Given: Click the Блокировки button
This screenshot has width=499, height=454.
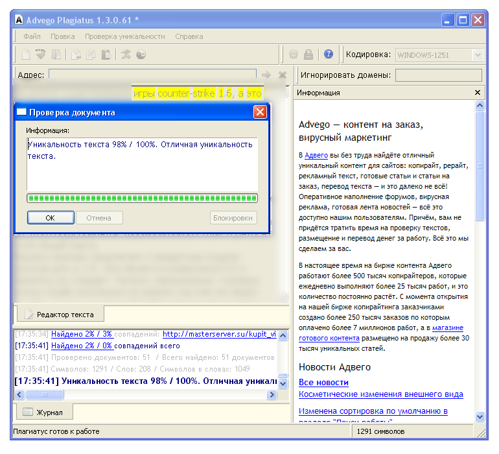Looking at the screenshot, I should pyautogui.click(x=233, y=218).
